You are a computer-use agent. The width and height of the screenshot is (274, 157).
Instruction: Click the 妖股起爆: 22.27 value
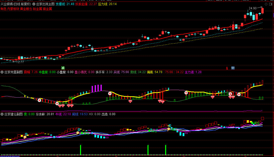tap(86, 4)
